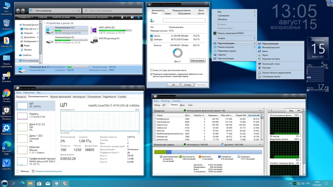333x187 pixels.
Task: Open Параметры gear desktop icon
Action: 6,129
